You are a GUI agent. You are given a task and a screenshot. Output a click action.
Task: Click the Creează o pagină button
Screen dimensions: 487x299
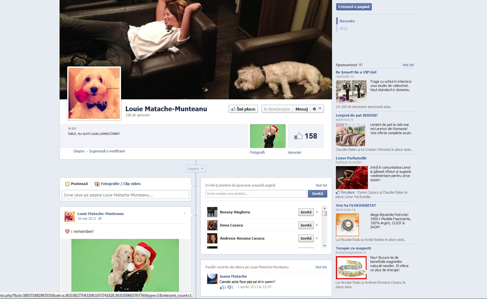(353, 6)
